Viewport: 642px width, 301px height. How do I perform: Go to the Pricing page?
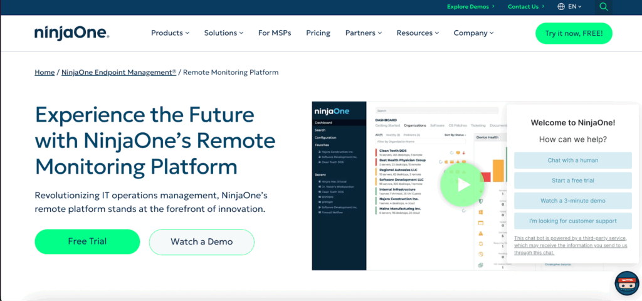point(318,33)
